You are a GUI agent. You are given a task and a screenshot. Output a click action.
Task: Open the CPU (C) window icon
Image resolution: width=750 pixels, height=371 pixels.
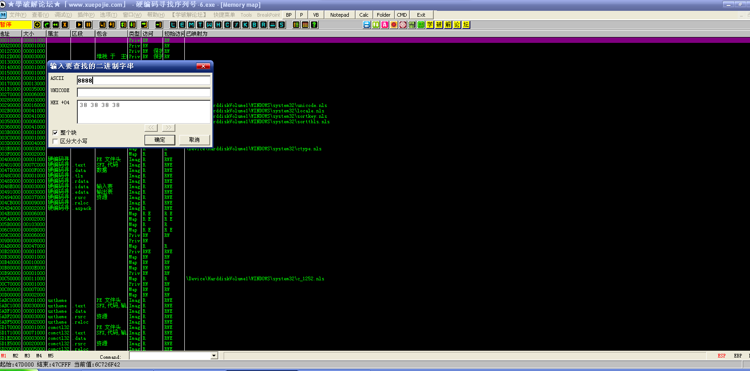[x=227, y=25]
